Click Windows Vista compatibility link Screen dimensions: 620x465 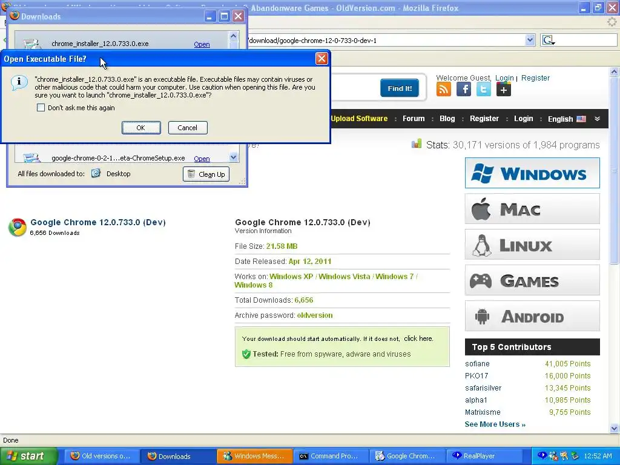(x=345, y=276)
